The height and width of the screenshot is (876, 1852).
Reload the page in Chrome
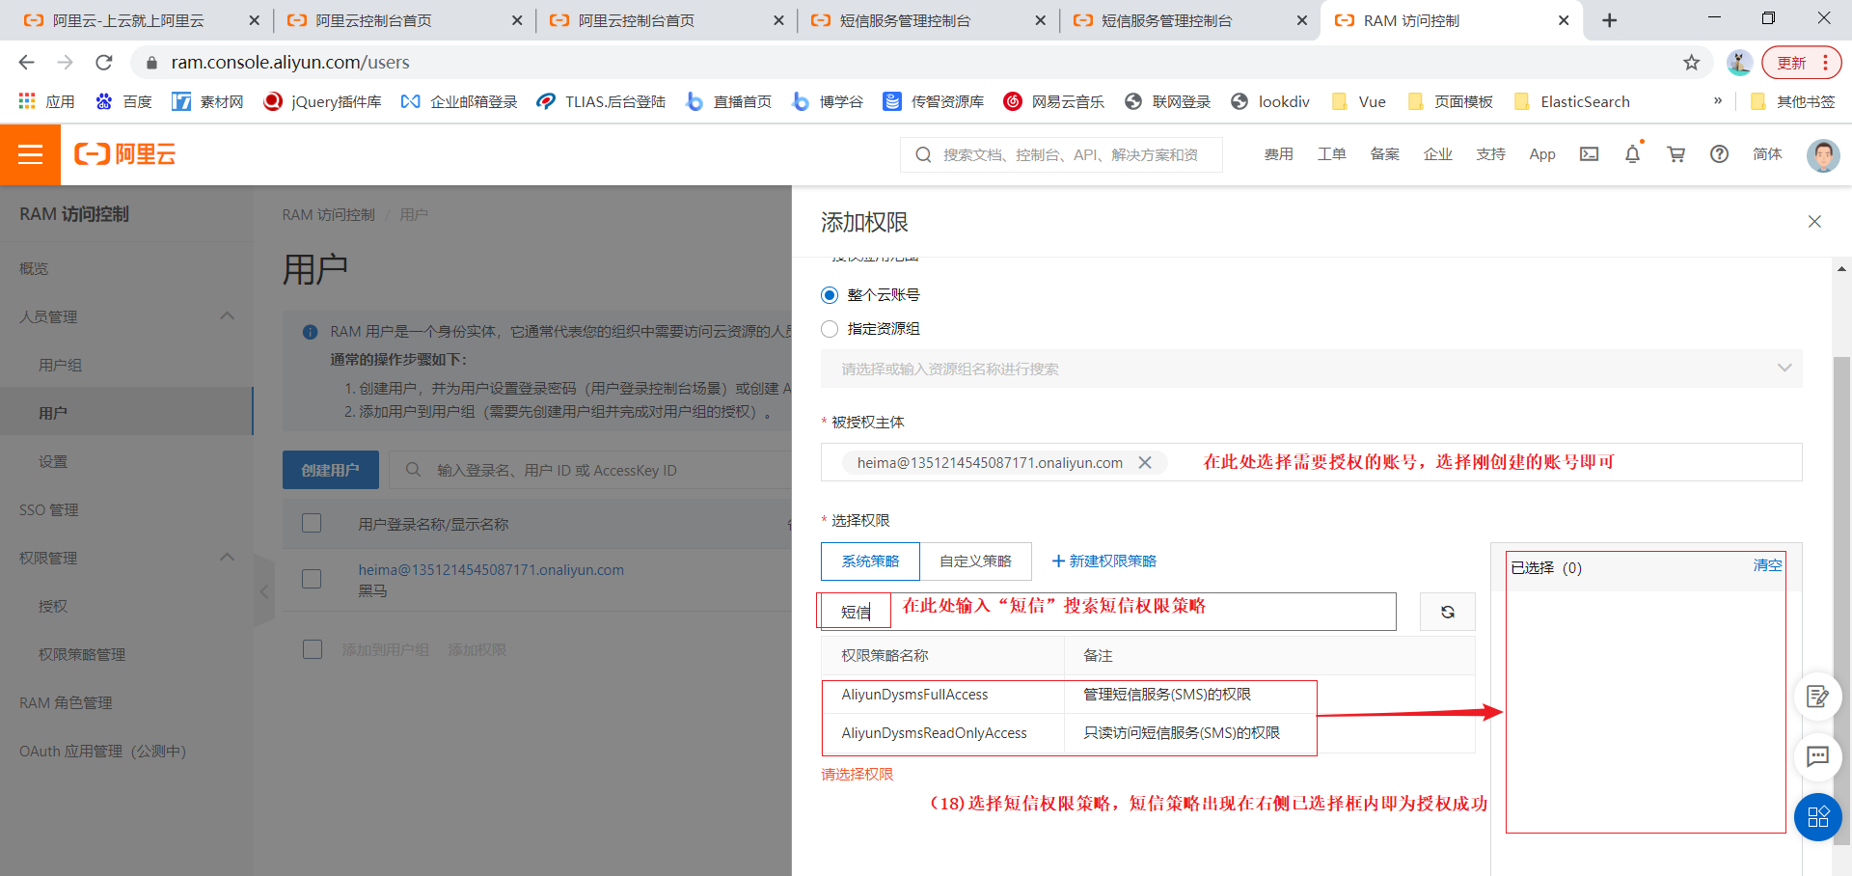[x=104, y=63]
